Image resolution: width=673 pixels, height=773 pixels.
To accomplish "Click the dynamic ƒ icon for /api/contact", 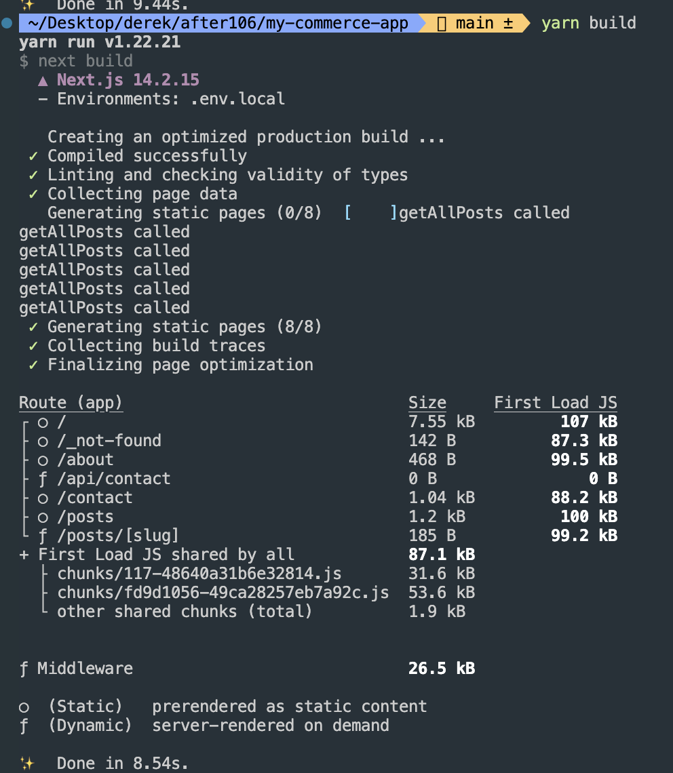I will [x=43, y=479].
